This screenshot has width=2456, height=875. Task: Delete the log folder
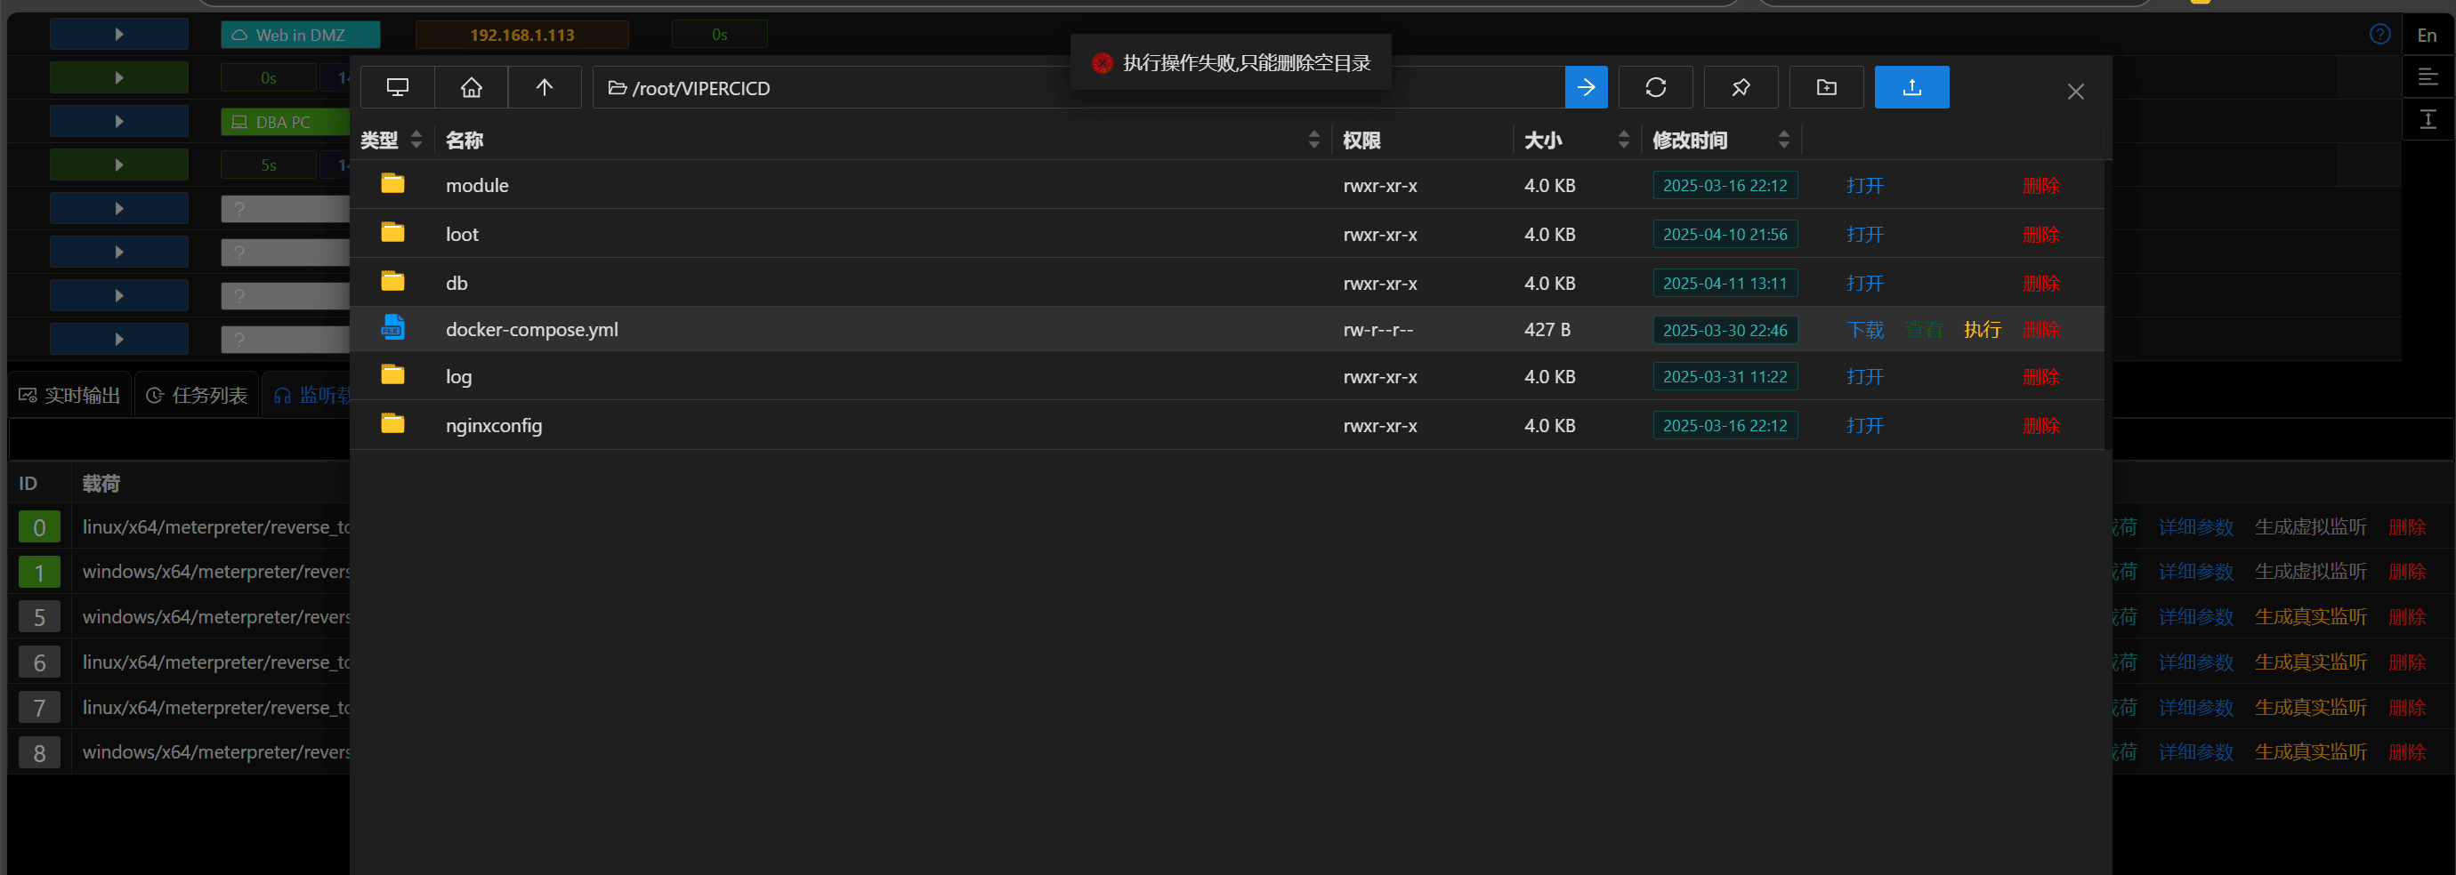(x=2041, y=376)
